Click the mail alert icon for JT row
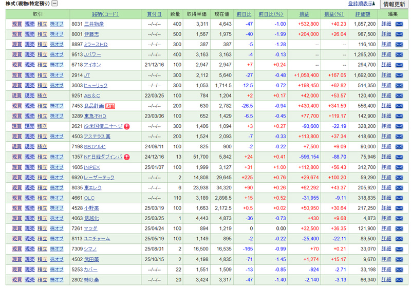The height and width of the screenshot is (289, 411). (399, 75)
